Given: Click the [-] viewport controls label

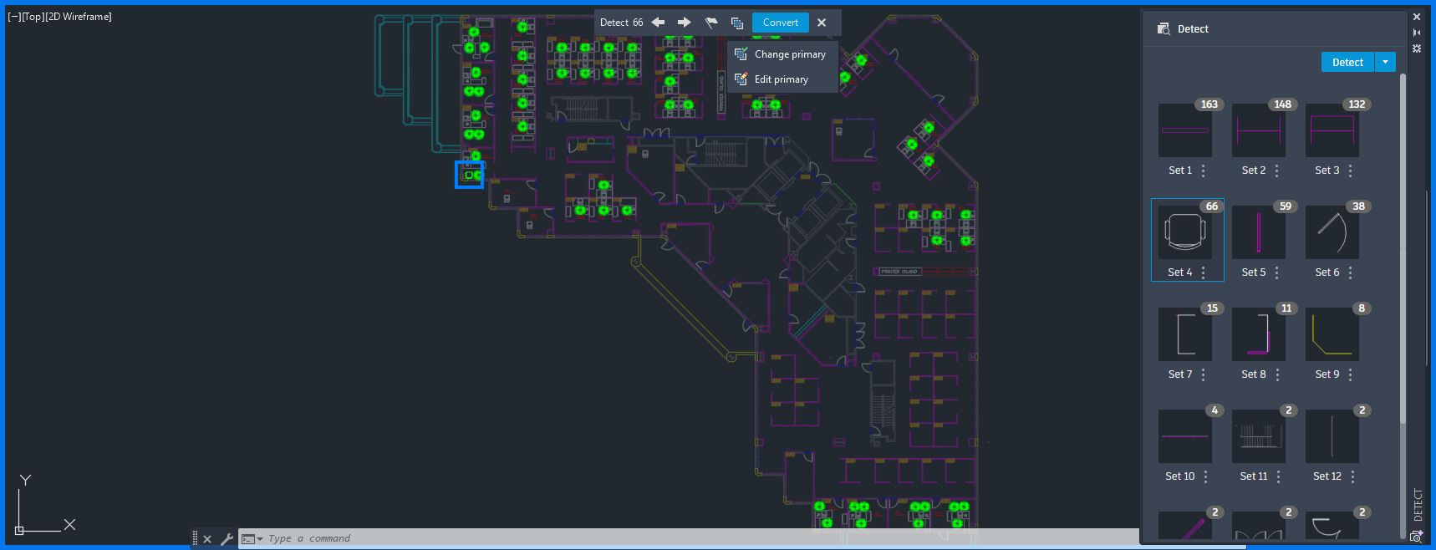Looking at the screenshot, I should click(x=14, y=17).
